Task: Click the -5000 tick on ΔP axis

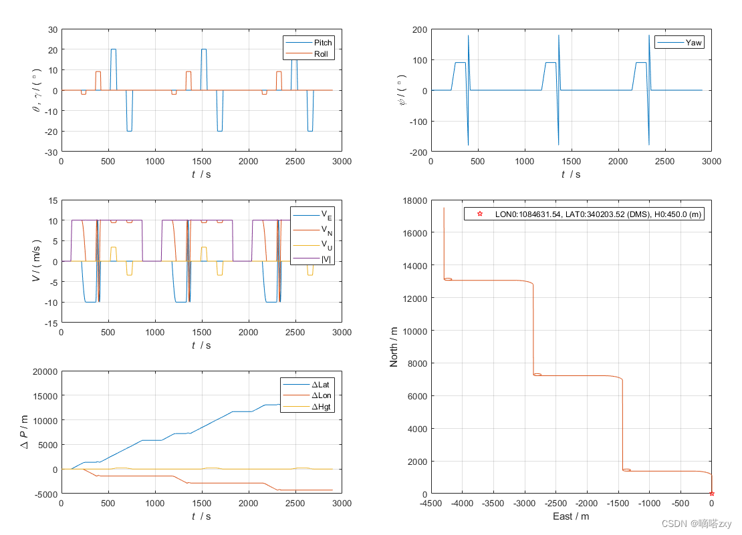Action: pyautogui.click(x=46, y=494)
